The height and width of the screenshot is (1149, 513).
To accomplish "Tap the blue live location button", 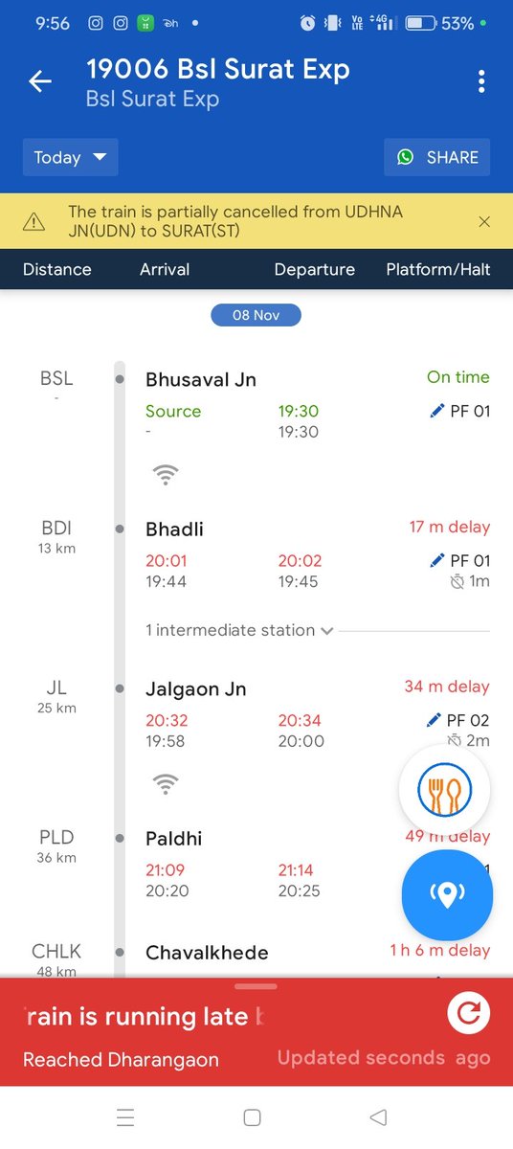I will (447, 895).
